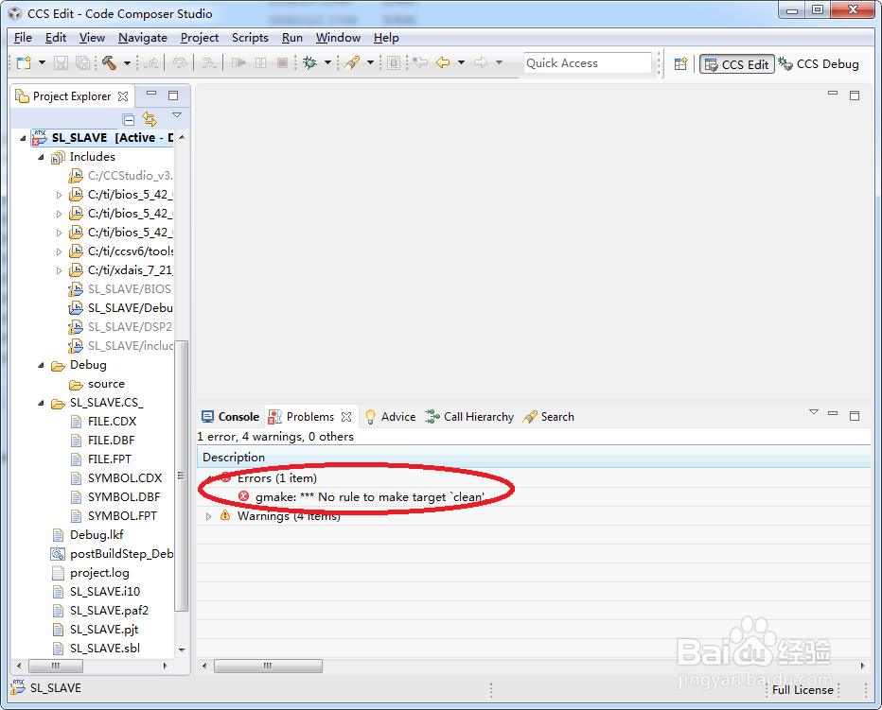Launch Debug with the green bug icon

(x=310, y=62)
